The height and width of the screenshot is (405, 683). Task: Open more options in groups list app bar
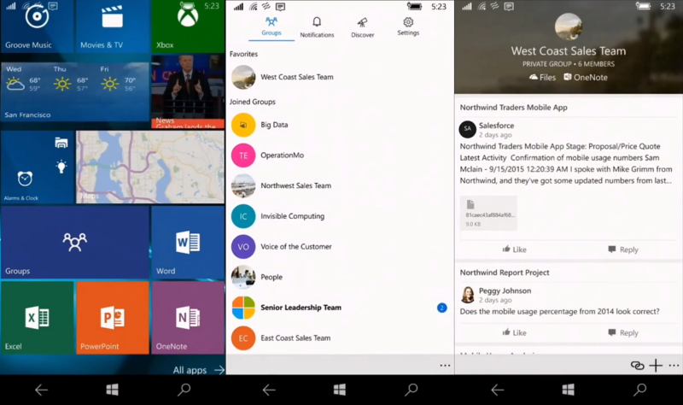(x=445, y=366)
